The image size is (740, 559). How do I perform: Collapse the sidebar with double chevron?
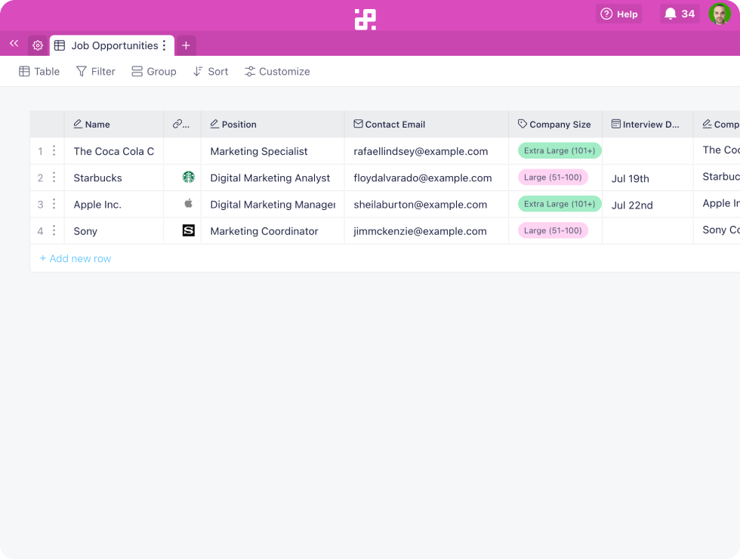[x=14, y=44]
